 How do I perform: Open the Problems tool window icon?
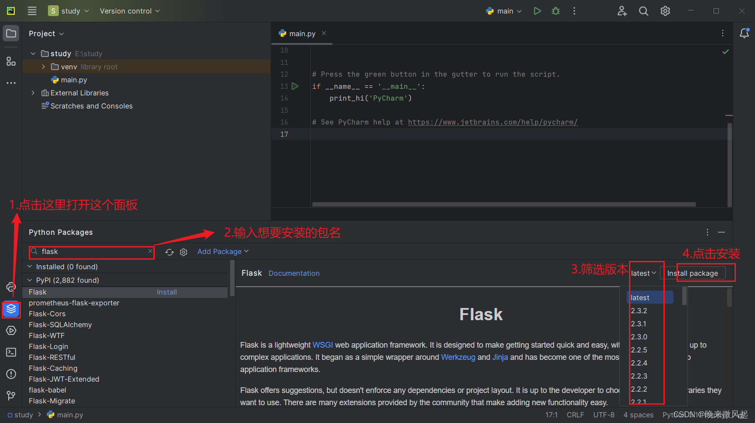tap(11, 374)
